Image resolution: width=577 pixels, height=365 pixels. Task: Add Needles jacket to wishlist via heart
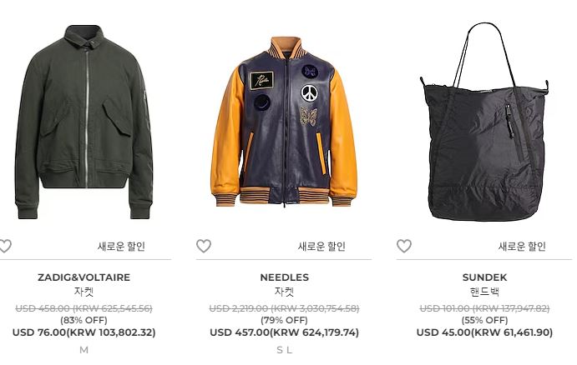tap(204, 246)
